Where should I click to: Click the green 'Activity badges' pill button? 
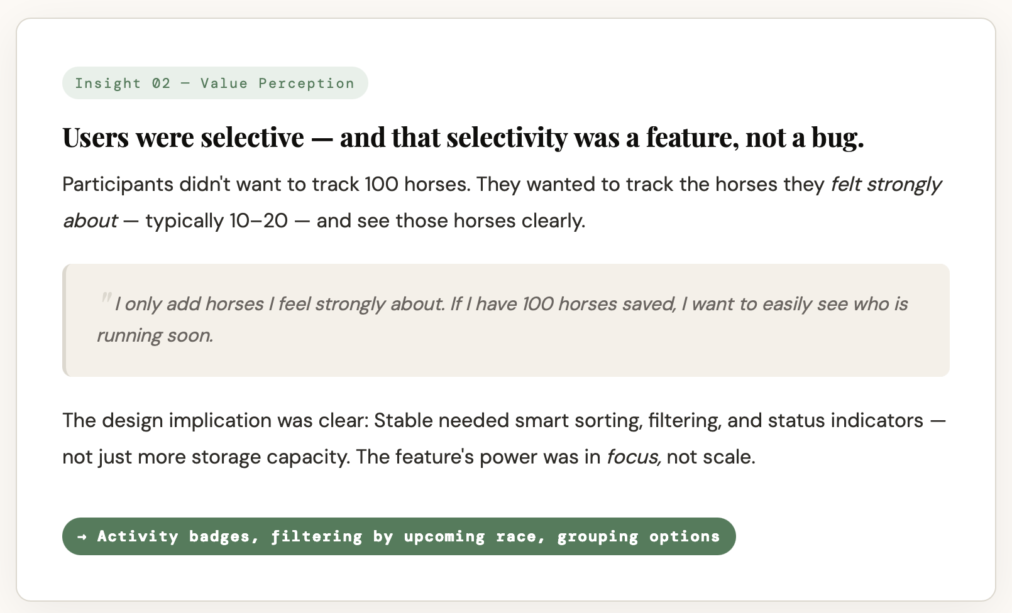click(x=399, y=536)
